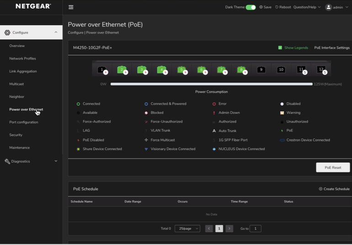Click SFP fiber port 12

pyautogui.click(x=321, y=69)
